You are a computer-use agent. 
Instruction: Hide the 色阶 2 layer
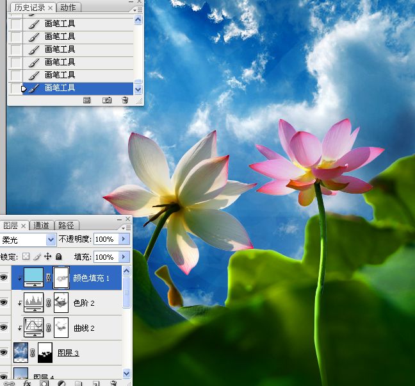4,302
